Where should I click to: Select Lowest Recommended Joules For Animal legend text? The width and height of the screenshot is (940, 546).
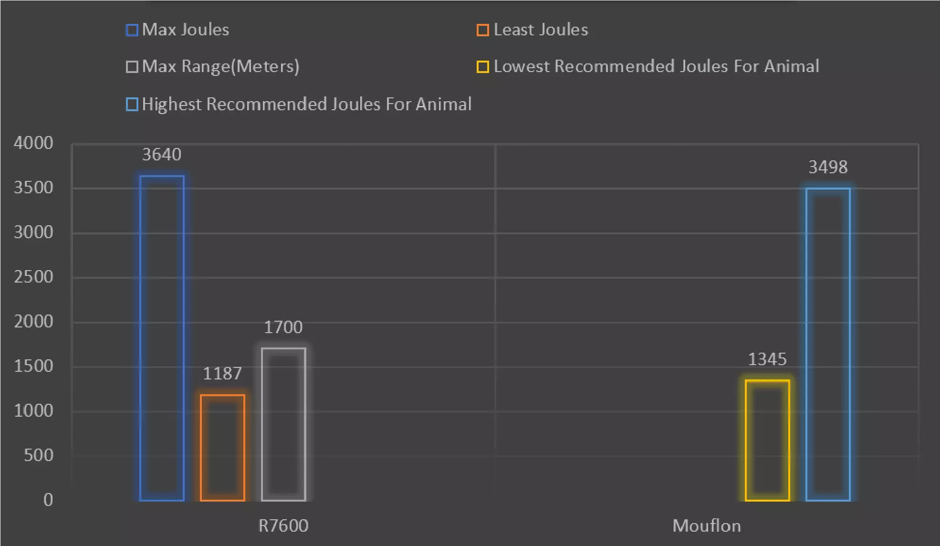click(x=656, y=66)
